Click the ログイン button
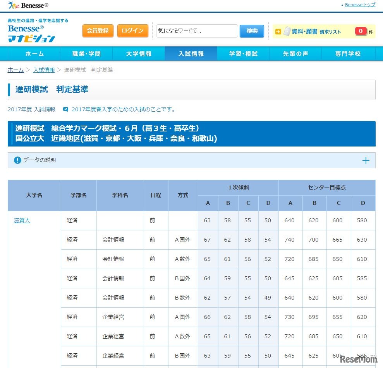383x368 pixels. pyautogui.click(x=132, y=31)
